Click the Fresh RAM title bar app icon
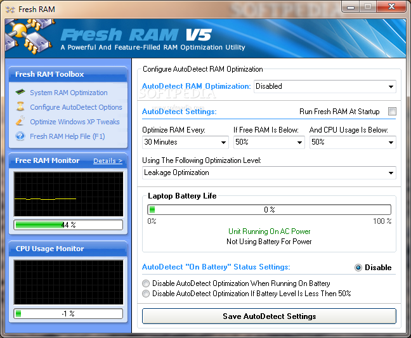This screenshot has width=411, height=338. (x=10, y=10)
